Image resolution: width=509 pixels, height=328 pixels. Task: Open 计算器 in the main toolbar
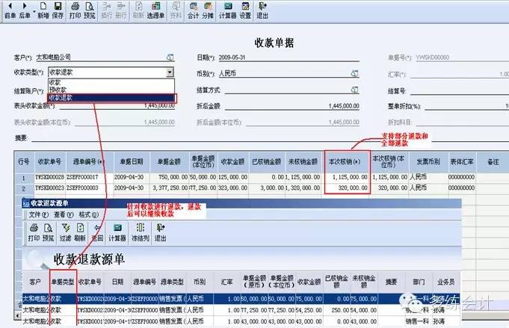[x=227, y=10]
